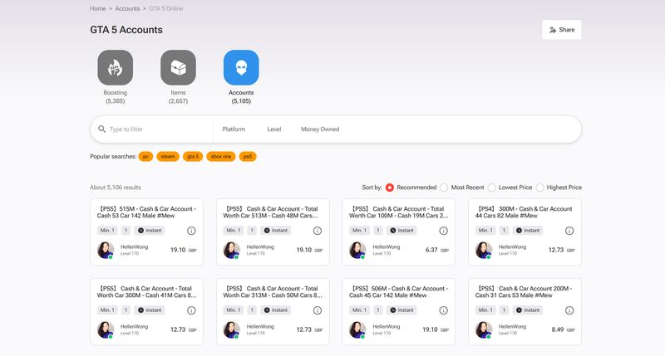Click the GTA 5 Accounts heading

(126, 30)
